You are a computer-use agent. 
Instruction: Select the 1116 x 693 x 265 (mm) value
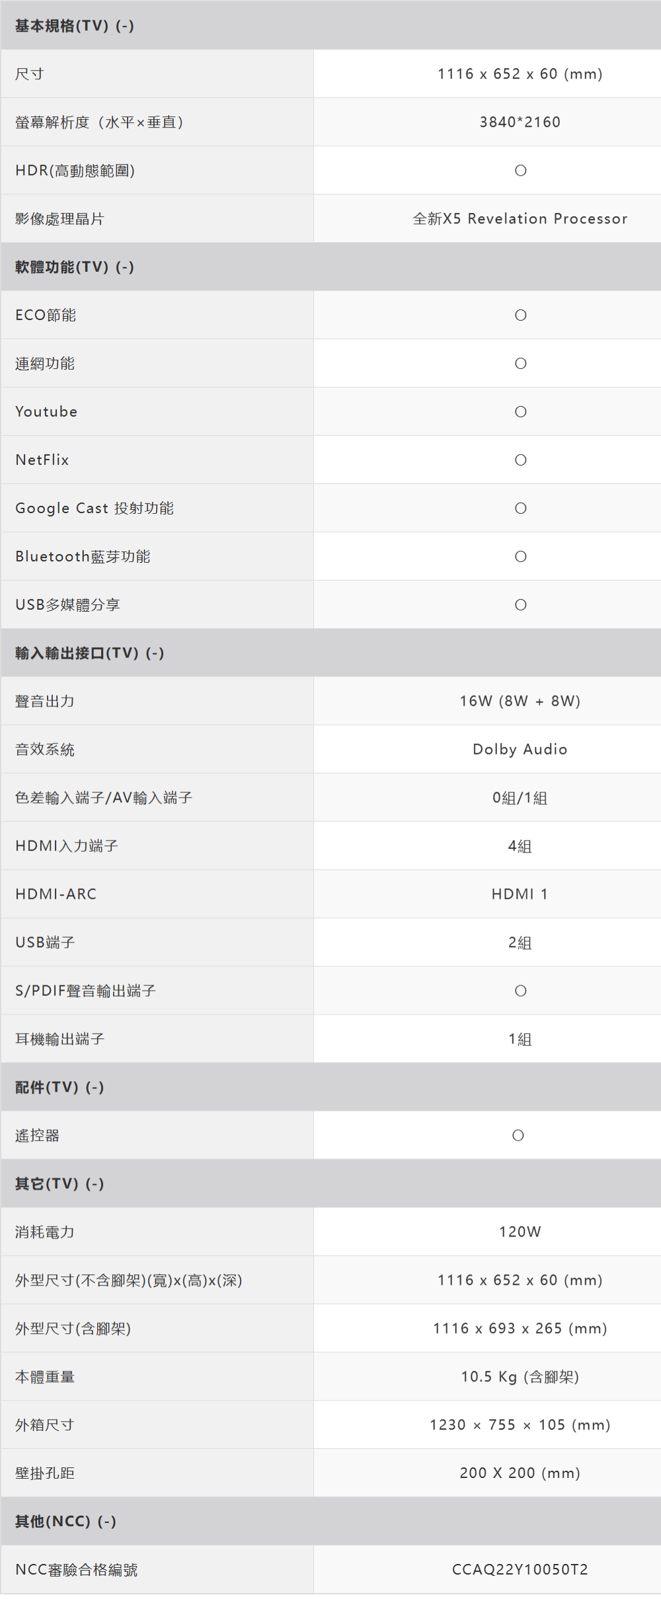(520, 1329)
